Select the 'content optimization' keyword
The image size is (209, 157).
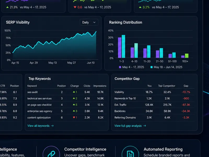39,117
